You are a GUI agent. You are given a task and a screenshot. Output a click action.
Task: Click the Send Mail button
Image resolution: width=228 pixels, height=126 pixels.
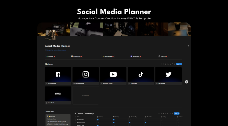[51, 56]
